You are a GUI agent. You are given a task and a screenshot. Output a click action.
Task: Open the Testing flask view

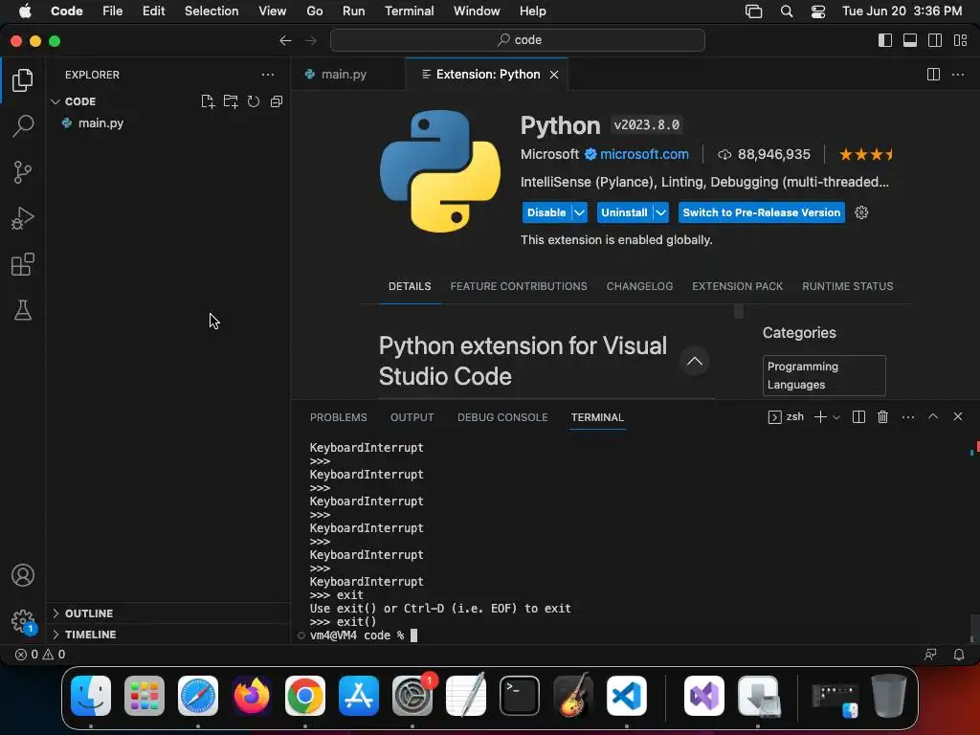[23, 310]
